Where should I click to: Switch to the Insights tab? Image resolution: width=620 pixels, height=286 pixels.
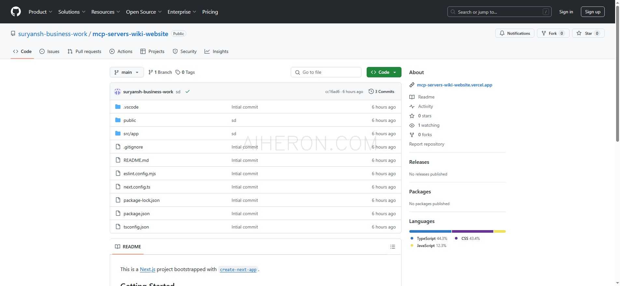(217, 51)
